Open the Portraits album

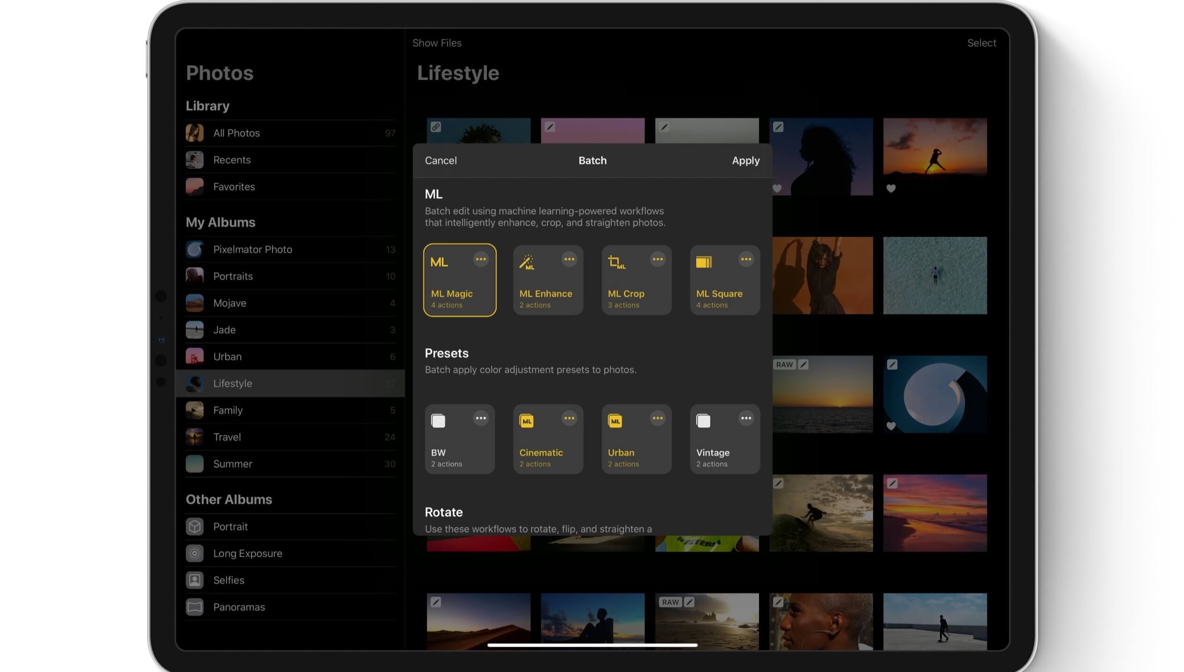[x=290, y=276]
